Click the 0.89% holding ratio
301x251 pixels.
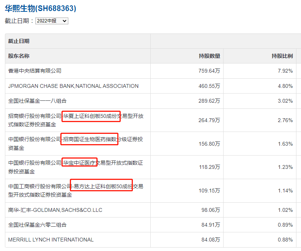pyautogui.click(x=285, y=225)
